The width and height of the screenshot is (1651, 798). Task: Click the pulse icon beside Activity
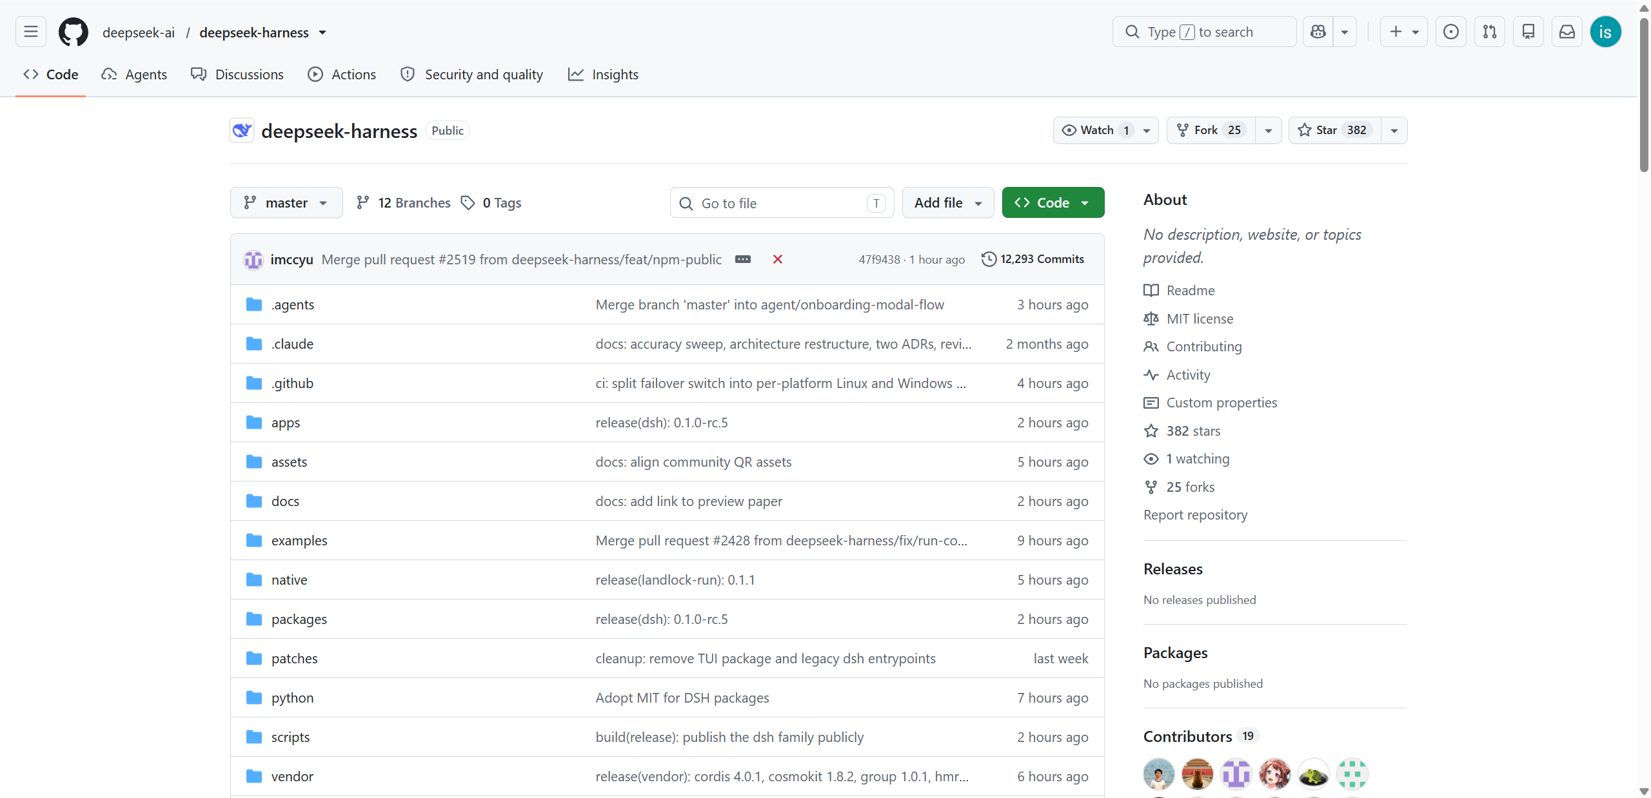point(1151,375)
